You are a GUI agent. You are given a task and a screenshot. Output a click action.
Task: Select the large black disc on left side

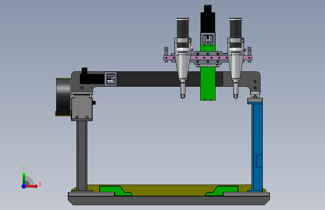[x=63, y=97]
